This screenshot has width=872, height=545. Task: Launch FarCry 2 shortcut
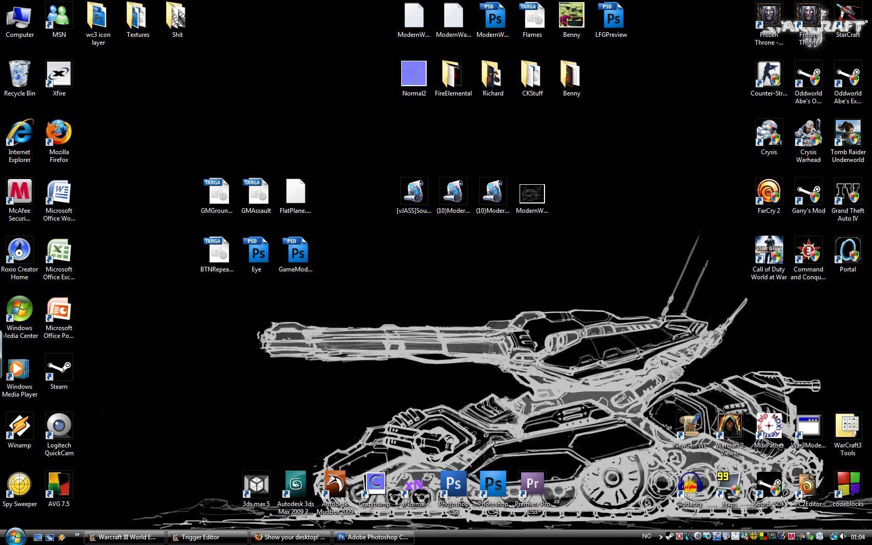click(x=769, y=196)
